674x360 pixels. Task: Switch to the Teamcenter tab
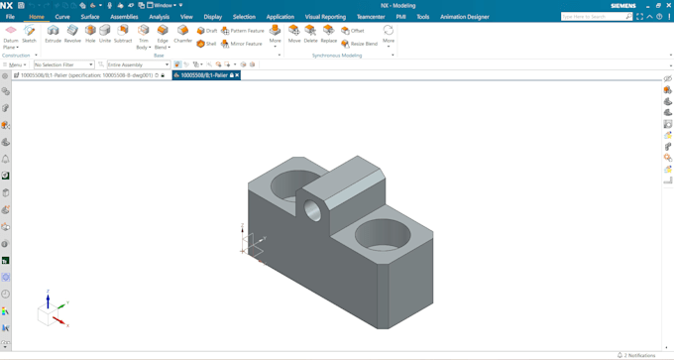(x=371, y=17)
